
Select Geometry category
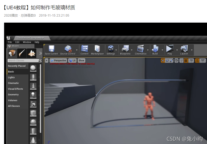point(18,95)
